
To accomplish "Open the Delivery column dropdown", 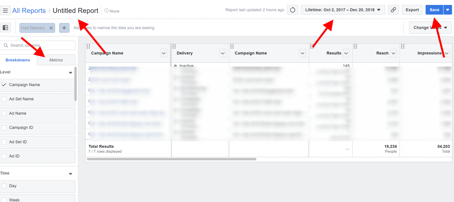I will [223, 53].
